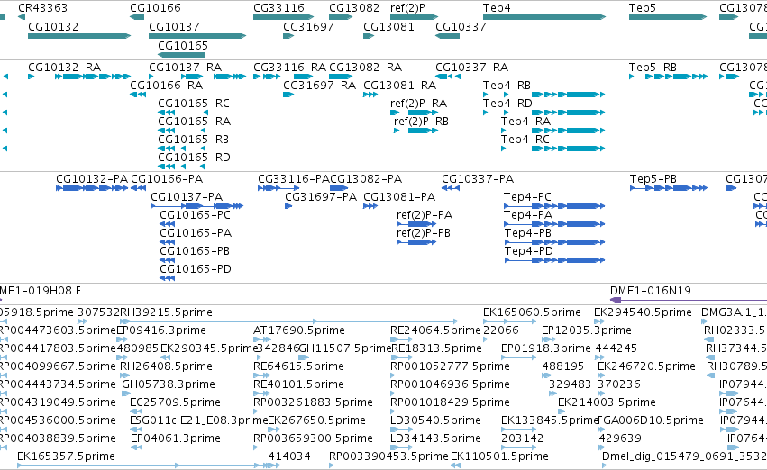This screenshot has width=767, height=470.
Task: Click protein CG10337-PA label
Action: 478,179
